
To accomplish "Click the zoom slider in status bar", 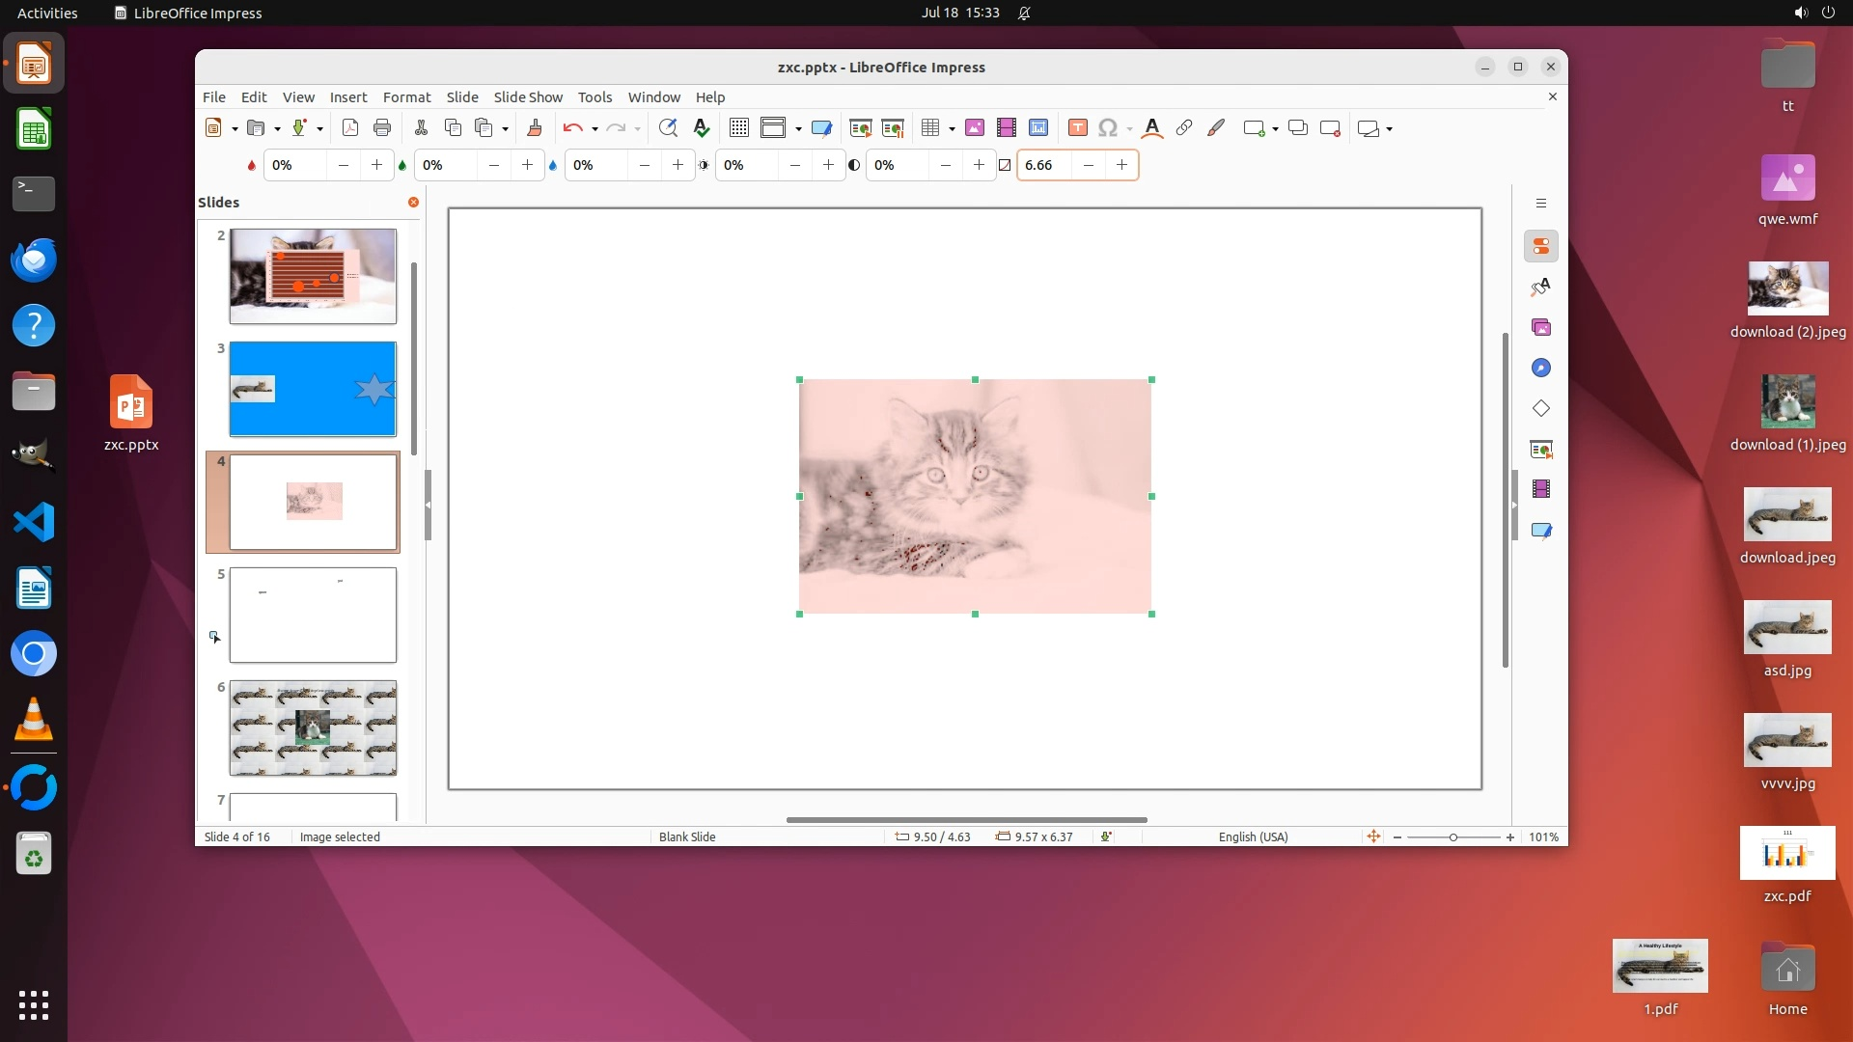I will (1452, 837).
